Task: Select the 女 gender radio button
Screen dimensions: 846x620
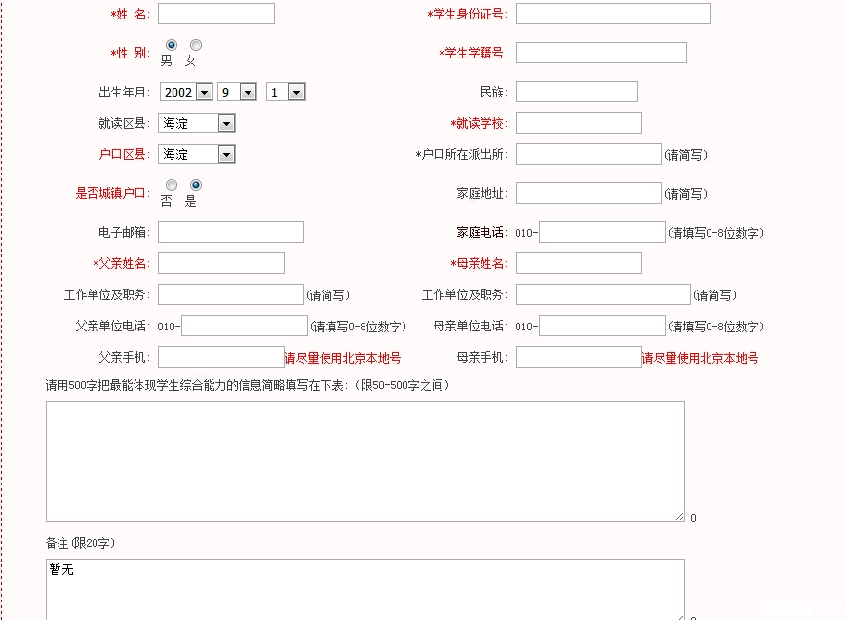Action: pyautogui.click(x=196, y=45)
